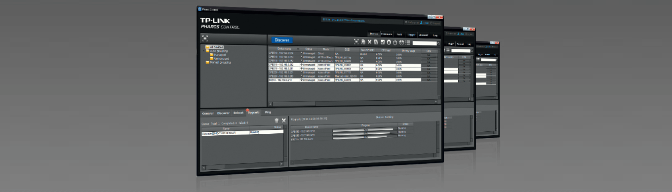Click the power reboot icon in device toolbar
This screenshot has height=192, width=672.
tap(395, 42)
